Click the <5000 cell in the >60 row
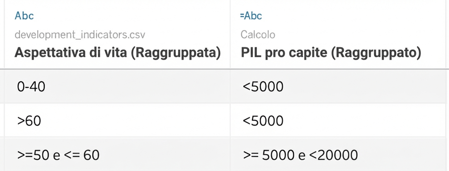 click(x=263, y=121)
